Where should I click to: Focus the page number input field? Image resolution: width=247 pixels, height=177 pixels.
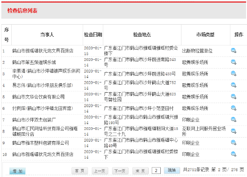[156, 171]
